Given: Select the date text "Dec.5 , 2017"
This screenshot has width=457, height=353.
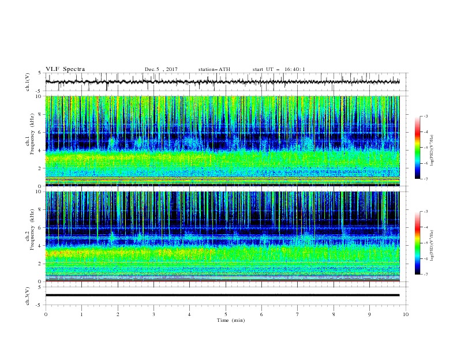Looking at the screenshot, I should tap(161, 69).
